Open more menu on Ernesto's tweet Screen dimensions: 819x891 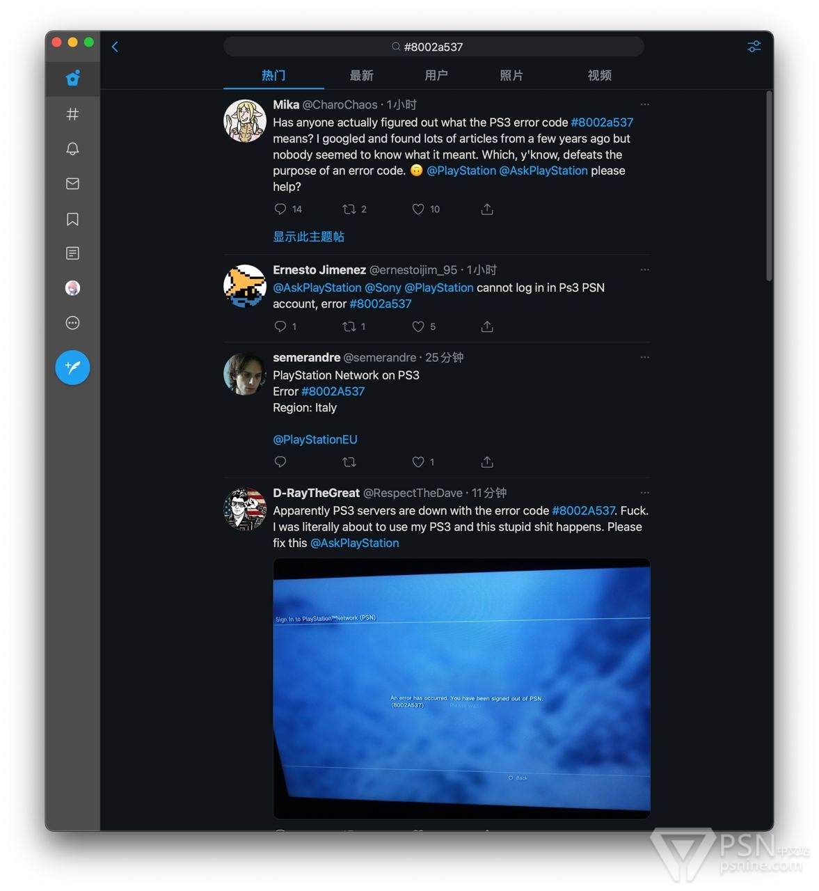tap(645, 269)
